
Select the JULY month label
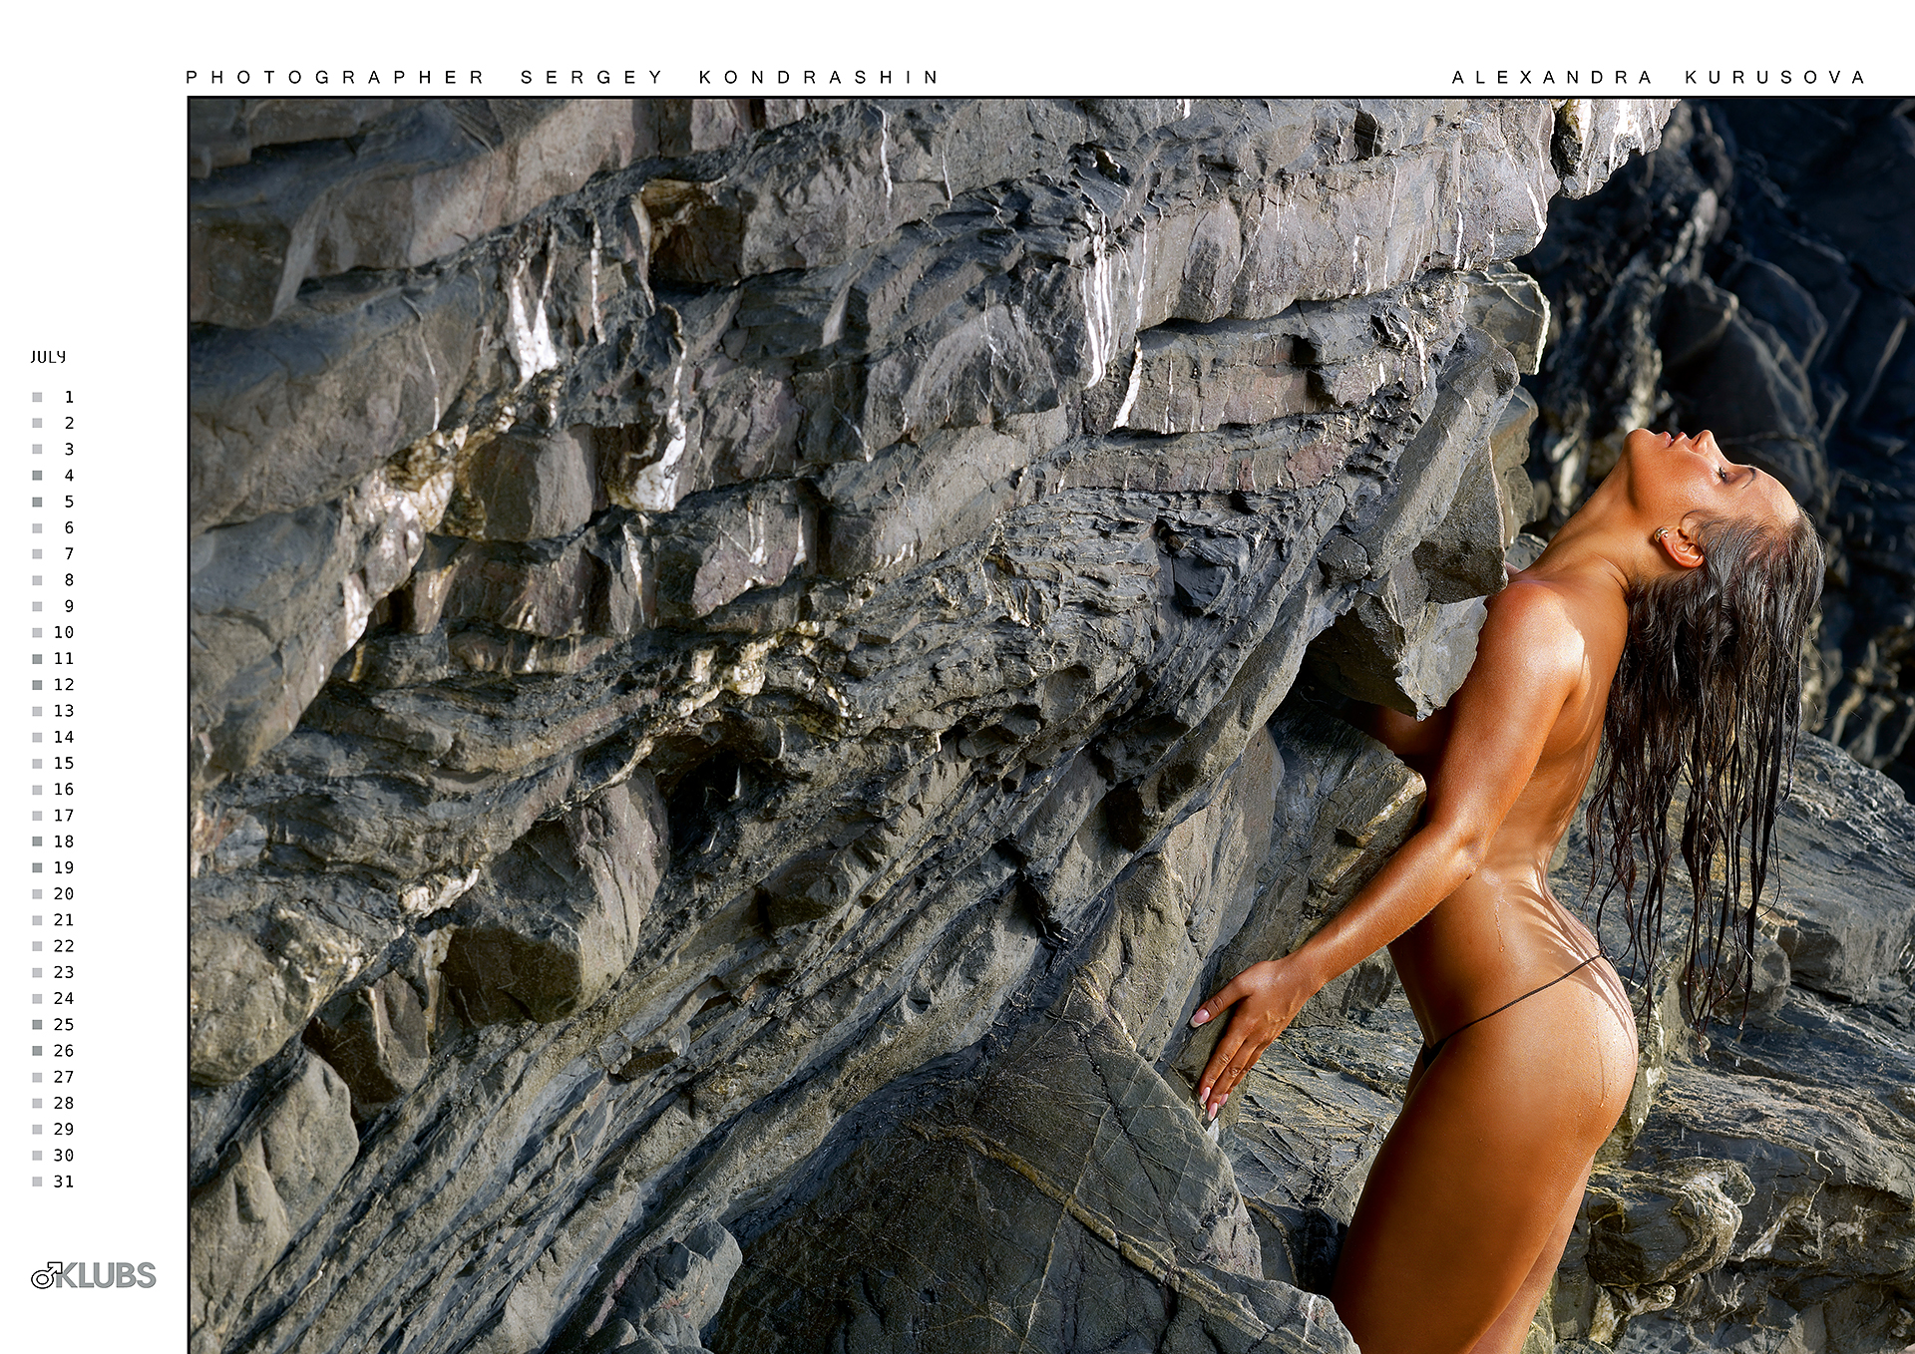pos(48,357)
